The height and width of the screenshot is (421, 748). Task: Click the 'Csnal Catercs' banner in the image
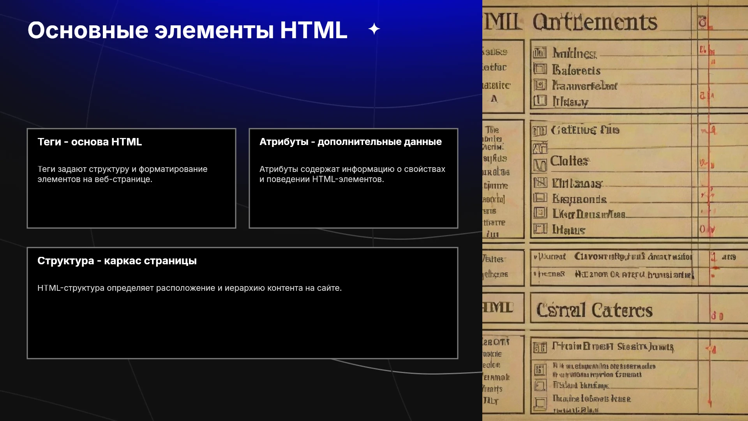(594, 310)
